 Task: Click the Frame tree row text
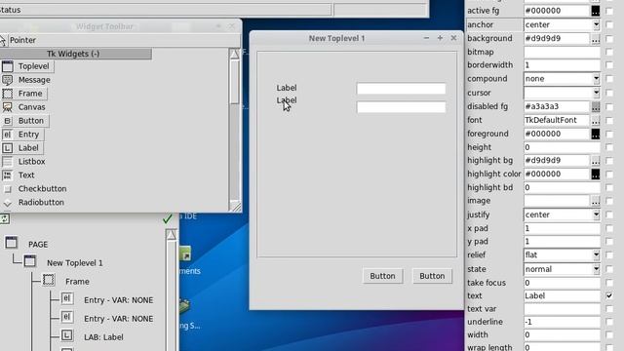(x=77, y=282)
